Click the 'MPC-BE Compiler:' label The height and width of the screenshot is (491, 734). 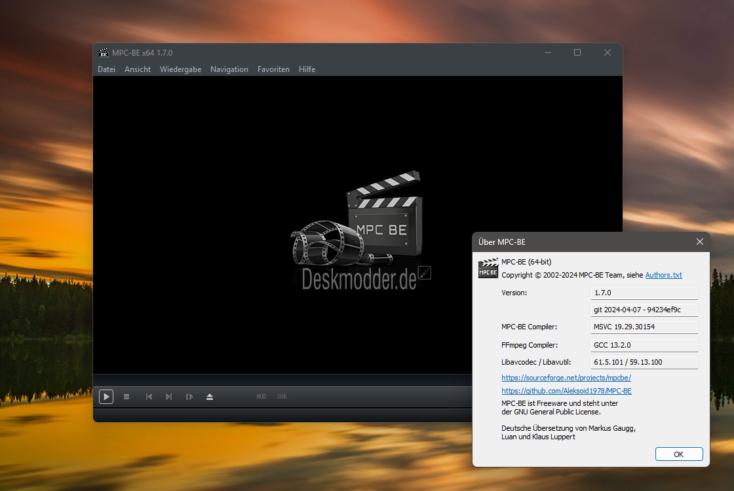point(529,327)
